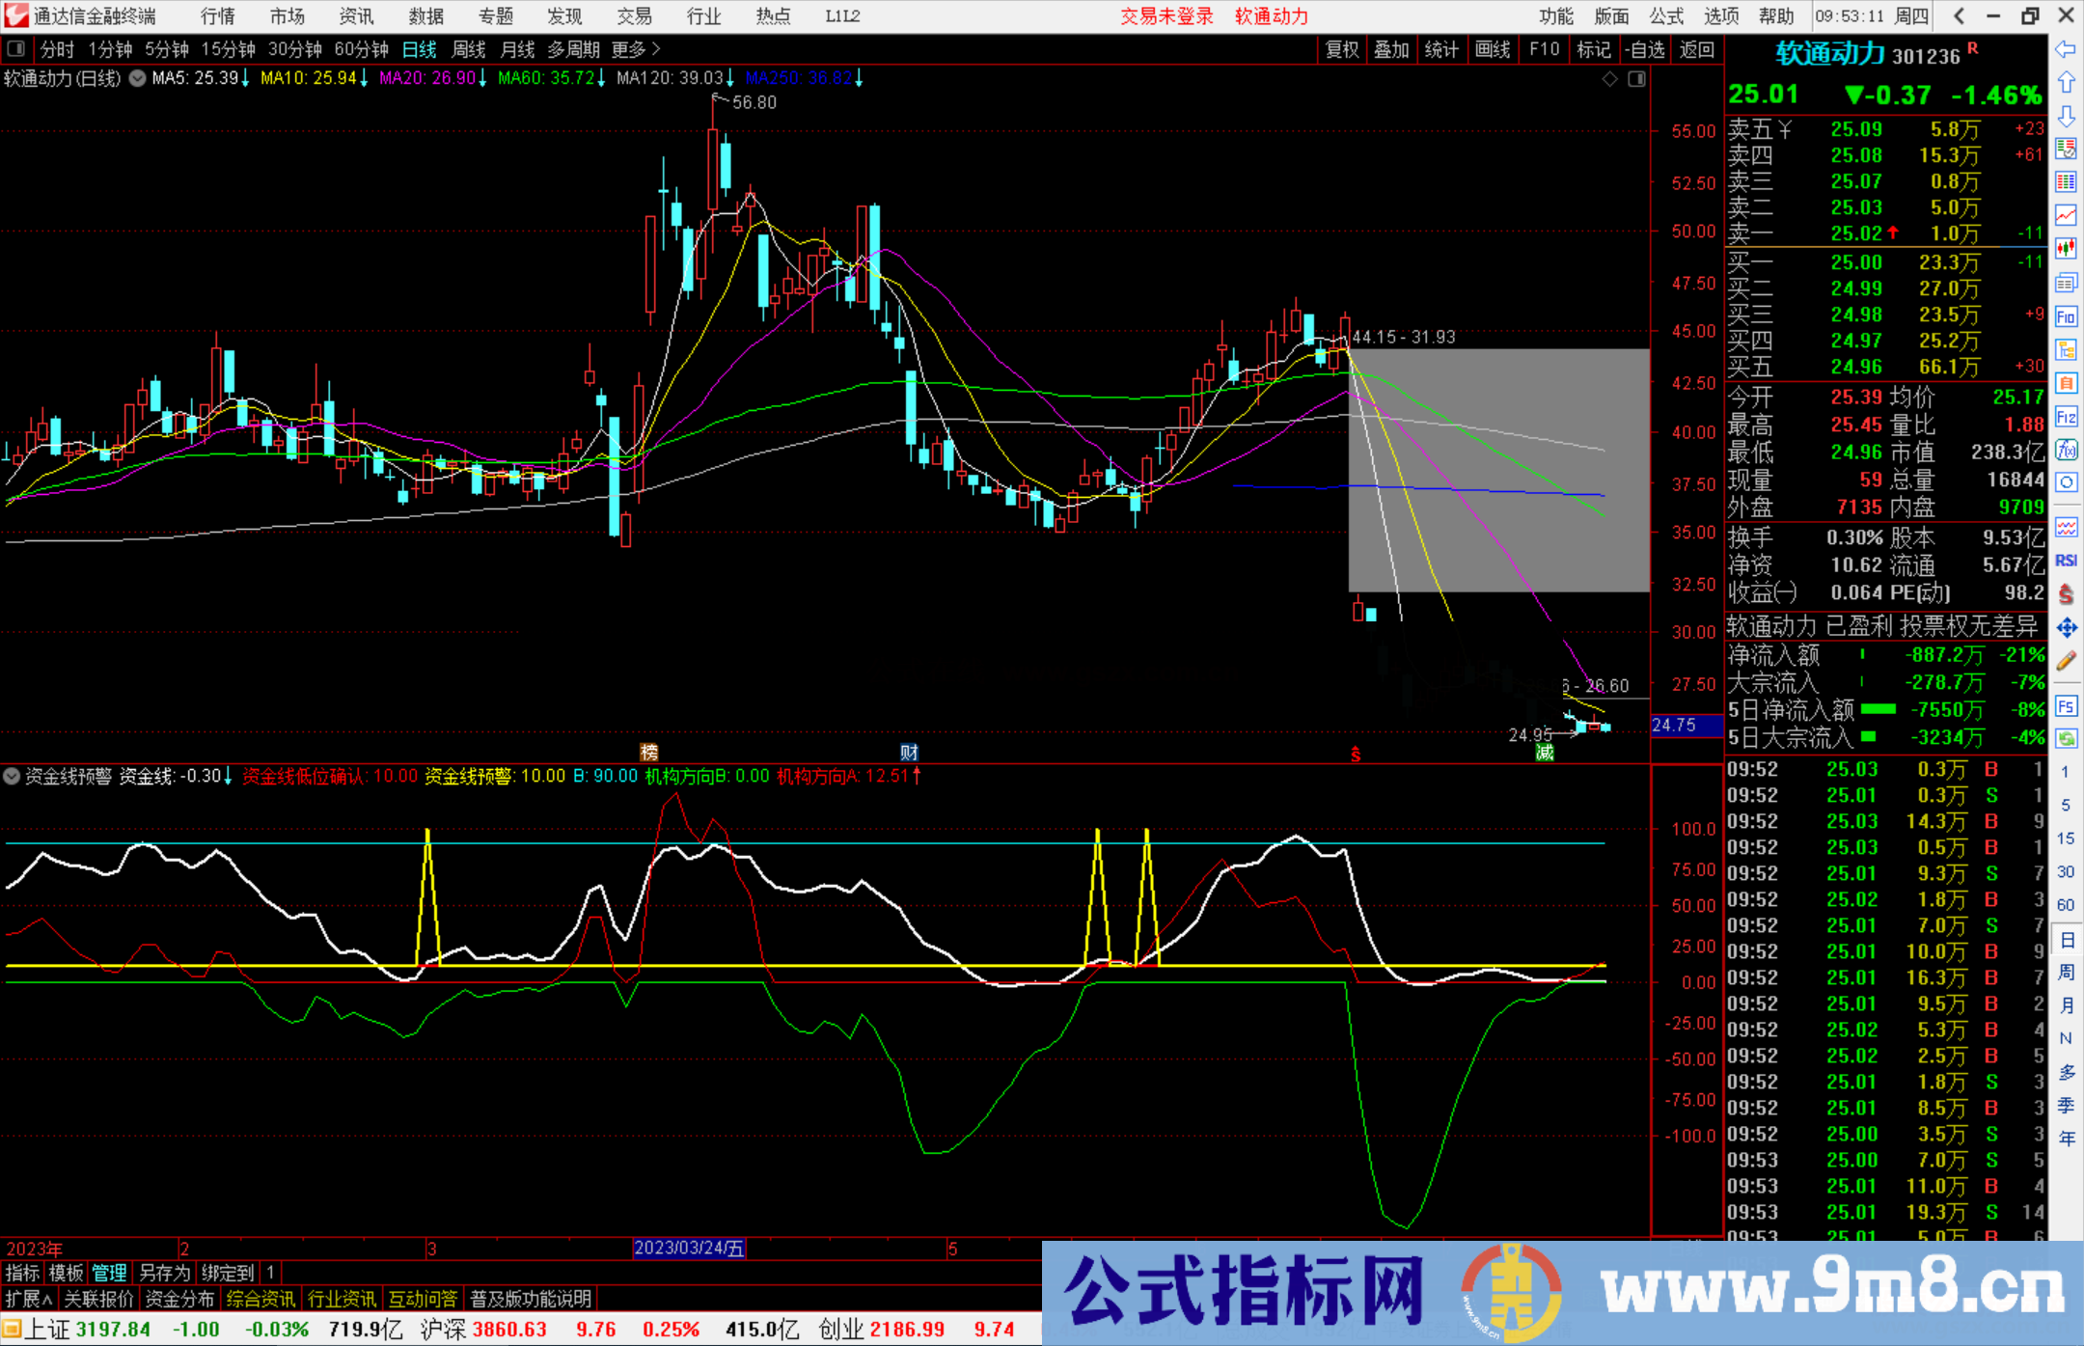Click the blue circle icon in sidebar
The width and height of the screenshot is (2084, 1346).
[x=2066, y=482]
